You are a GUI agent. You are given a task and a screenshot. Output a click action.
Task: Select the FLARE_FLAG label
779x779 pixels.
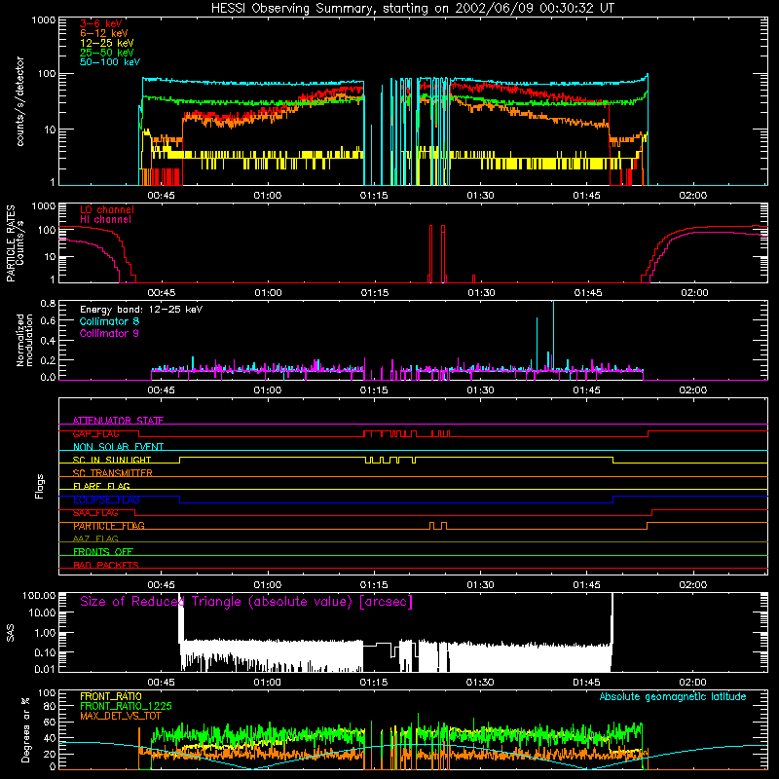[x=101, y=486]
